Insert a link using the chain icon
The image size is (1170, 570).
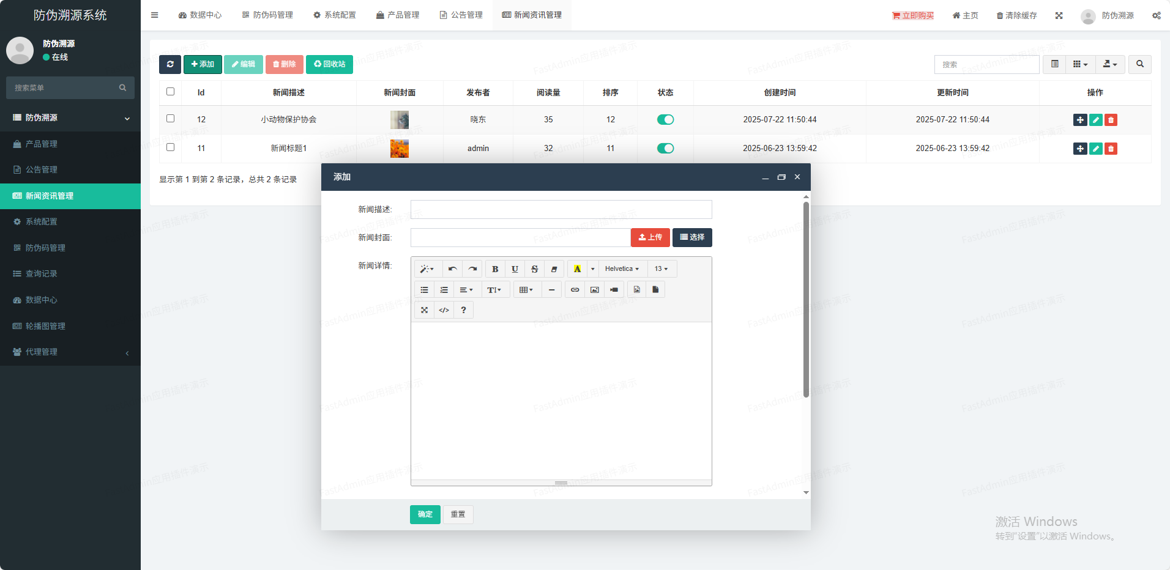[575, 290]
